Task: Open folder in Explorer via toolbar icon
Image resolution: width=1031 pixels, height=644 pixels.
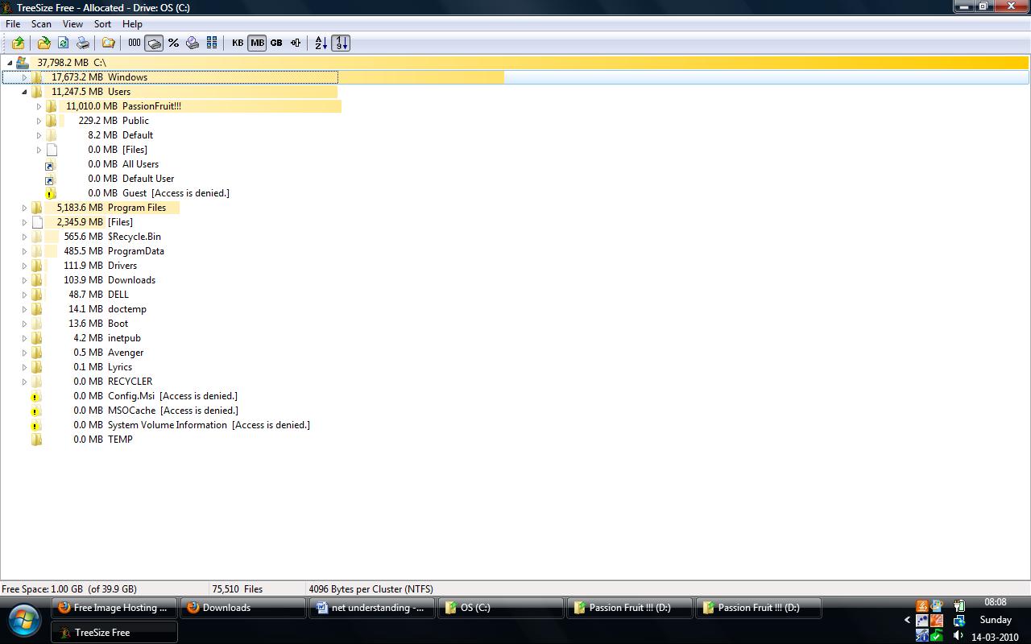Action: pyautogui.click(x=108, y=43)
